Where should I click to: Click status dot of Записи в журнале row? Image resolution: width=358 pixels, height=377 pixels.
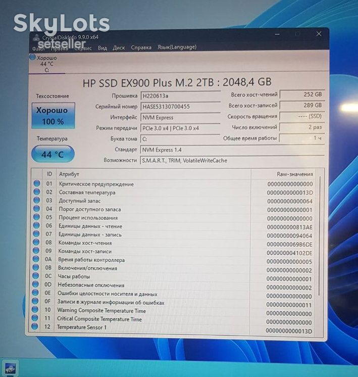pos(35,301)
